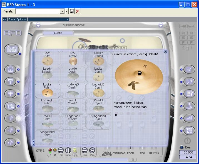Click the second Trim knob beside Pan
Image resolution: width=199 pixels, height=164 pixels.
[x=85, y=150]
